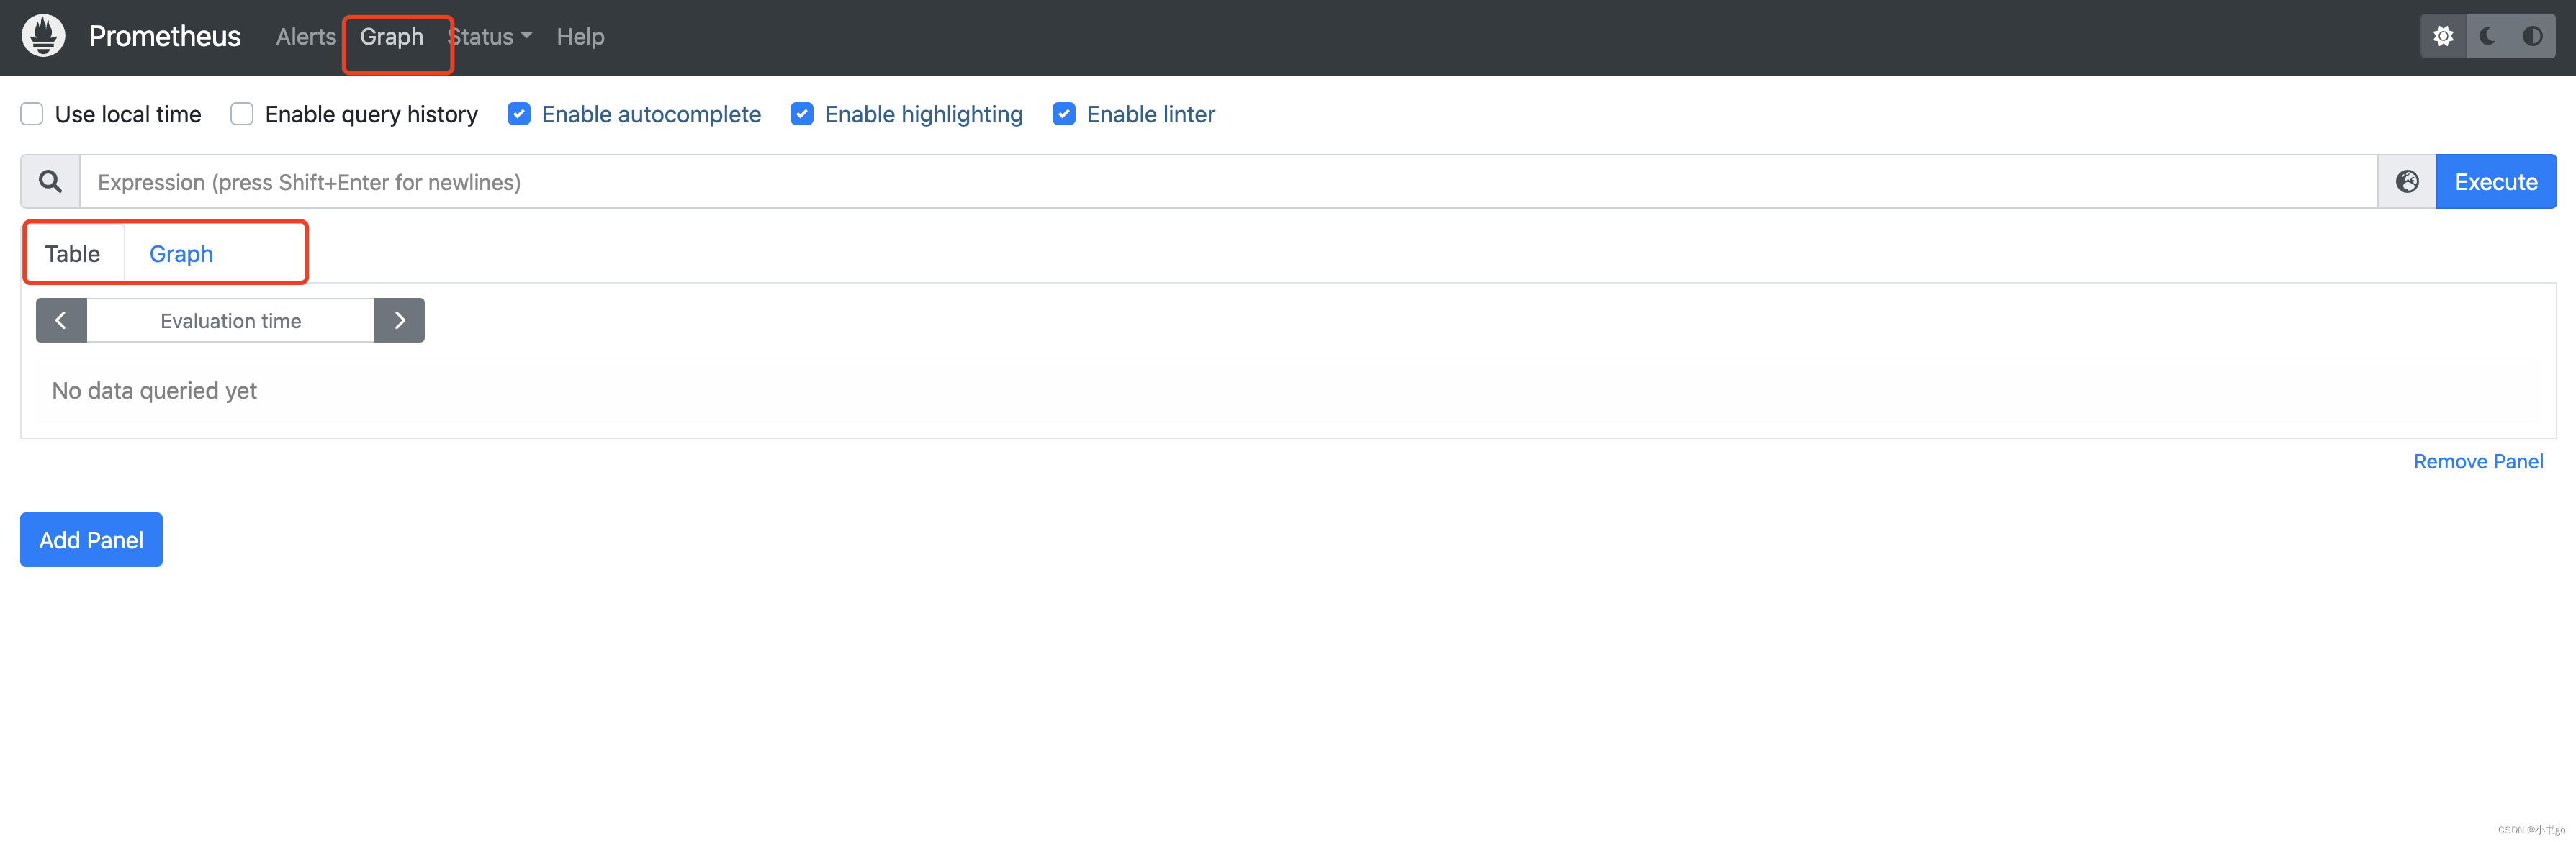
Task: Focus the Expression input field
Action: pyautogui.click(x=1228, y=181)
